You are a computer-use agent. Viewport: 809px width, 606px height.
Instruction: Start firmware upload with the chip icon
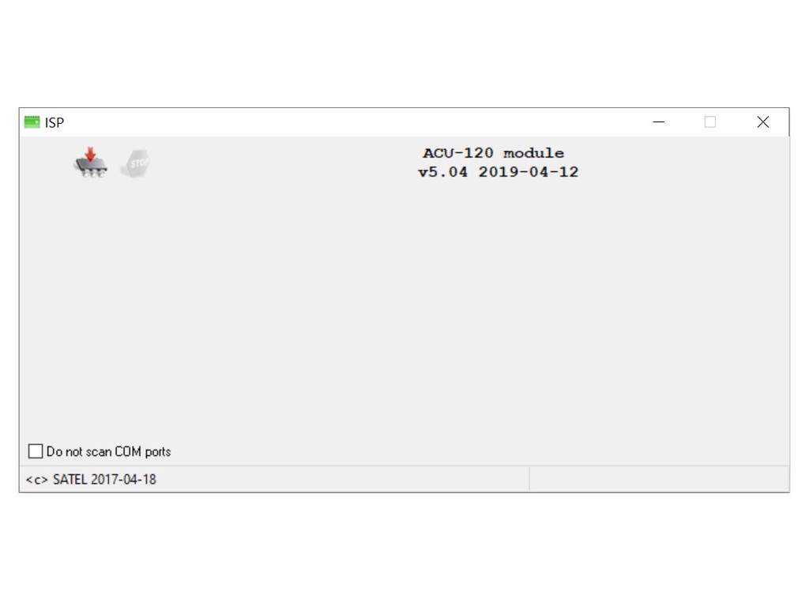click(91, 163)
